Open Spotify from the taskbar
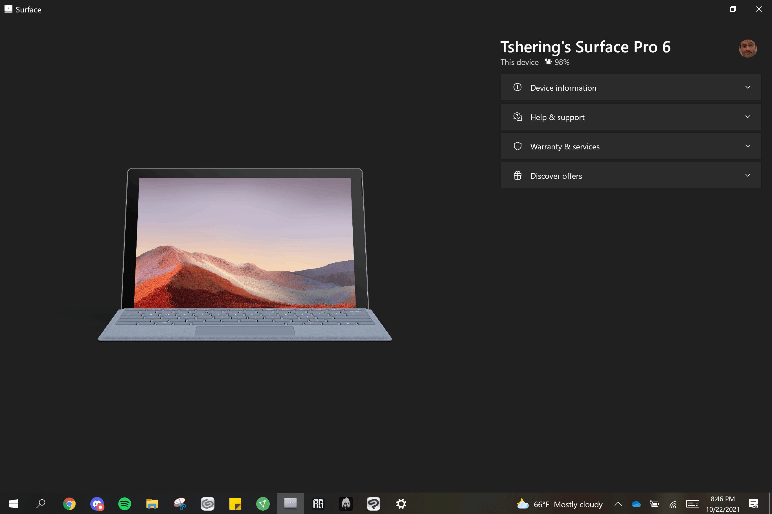 (x=124, y=504)
